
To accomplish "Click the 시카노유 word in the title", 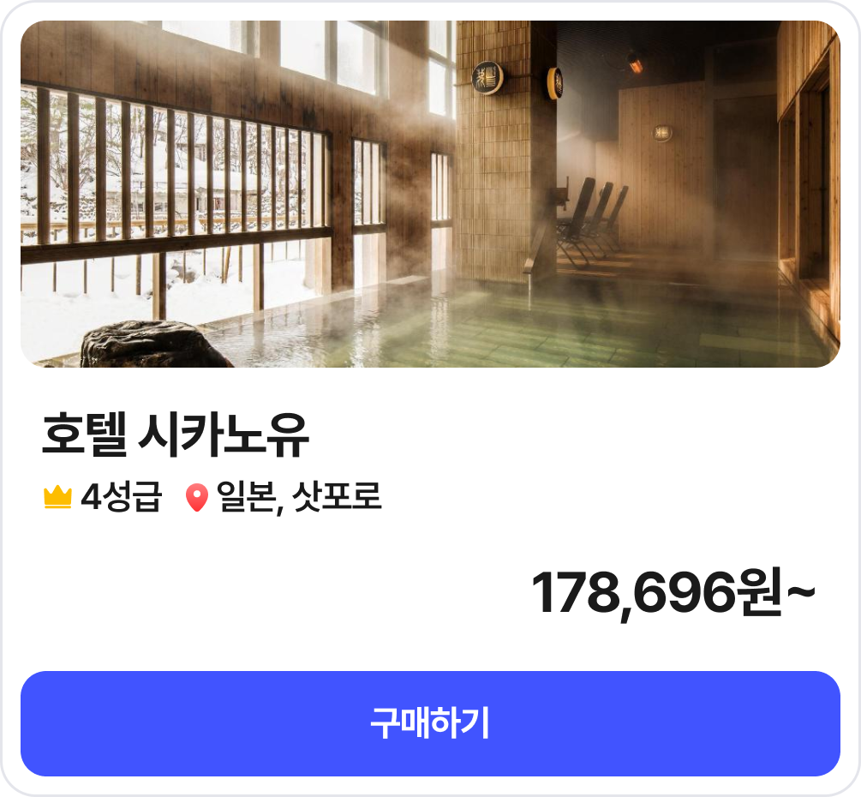I will tap(224, 434).
